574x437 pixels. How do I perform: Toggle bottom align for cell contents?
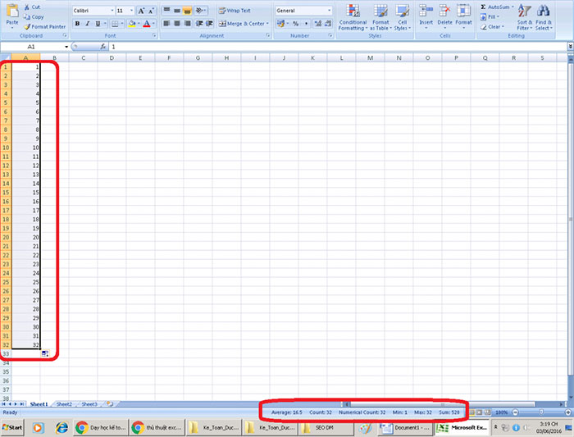[188, 11]
